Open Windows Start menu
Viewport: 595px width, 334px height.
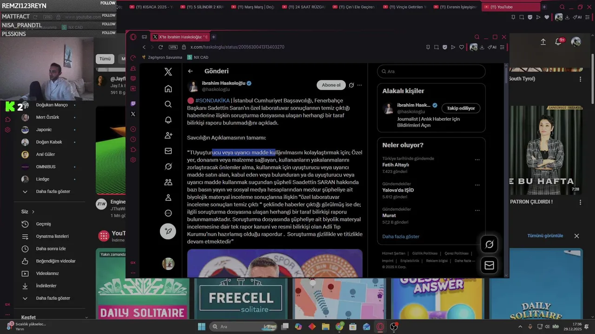201,327
